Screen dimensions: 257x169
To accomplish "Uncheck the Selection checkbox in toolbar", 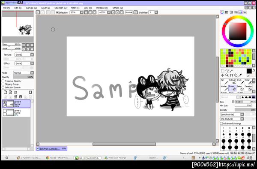I will point(57,12).
